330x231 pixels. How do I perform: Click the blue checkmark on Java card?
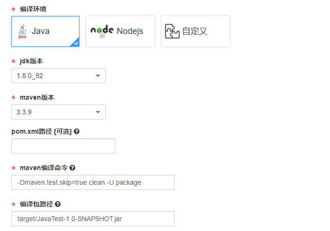pos(76,43)
